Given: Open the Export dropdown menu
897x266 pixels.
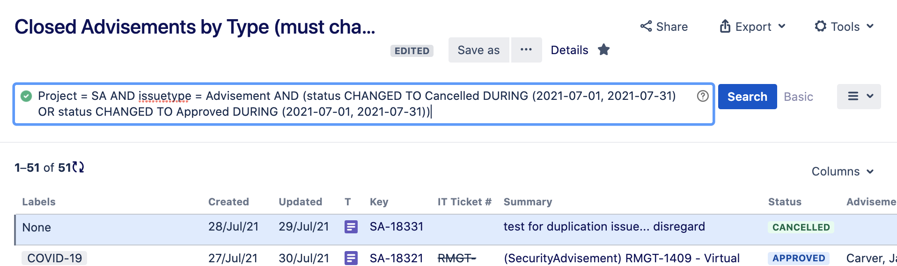Looking at the screenshot, I should [752, 27].
